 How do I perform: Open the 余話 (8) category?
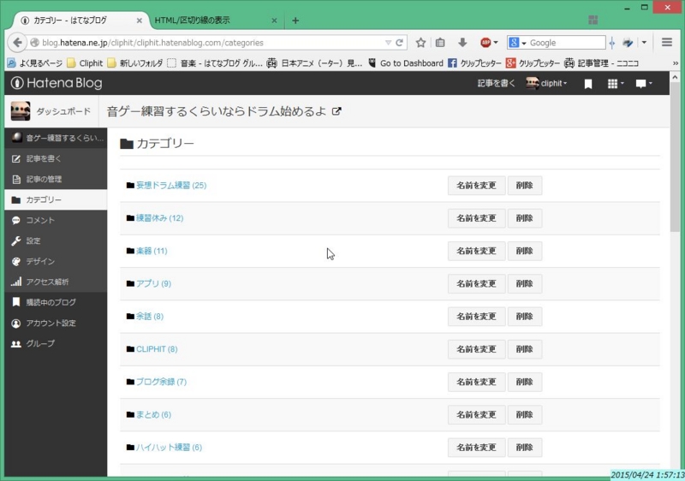pos(149,316)
